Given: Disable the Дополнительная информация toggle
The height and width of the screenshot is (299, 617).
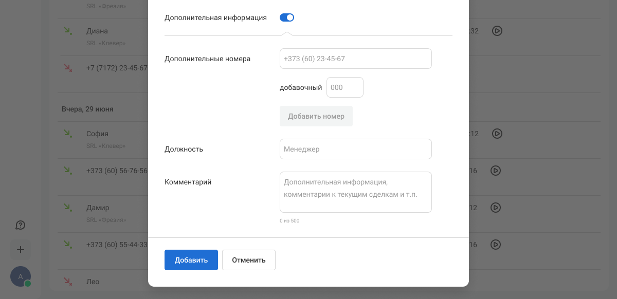Looking at the screenshot, I should tap(287, 17).
